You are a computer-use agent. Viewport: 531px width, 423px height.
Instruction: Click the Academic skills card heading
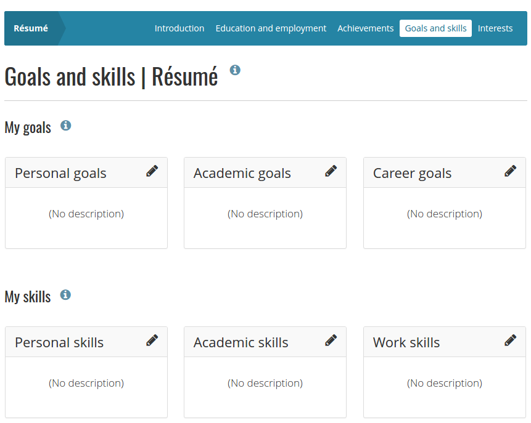[241, 342]
